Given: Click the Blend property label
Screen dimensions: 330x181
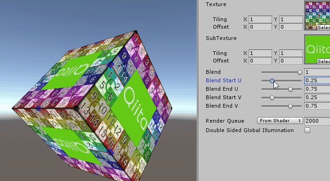Looking at the screenshot, I should [x=213, y=72].
